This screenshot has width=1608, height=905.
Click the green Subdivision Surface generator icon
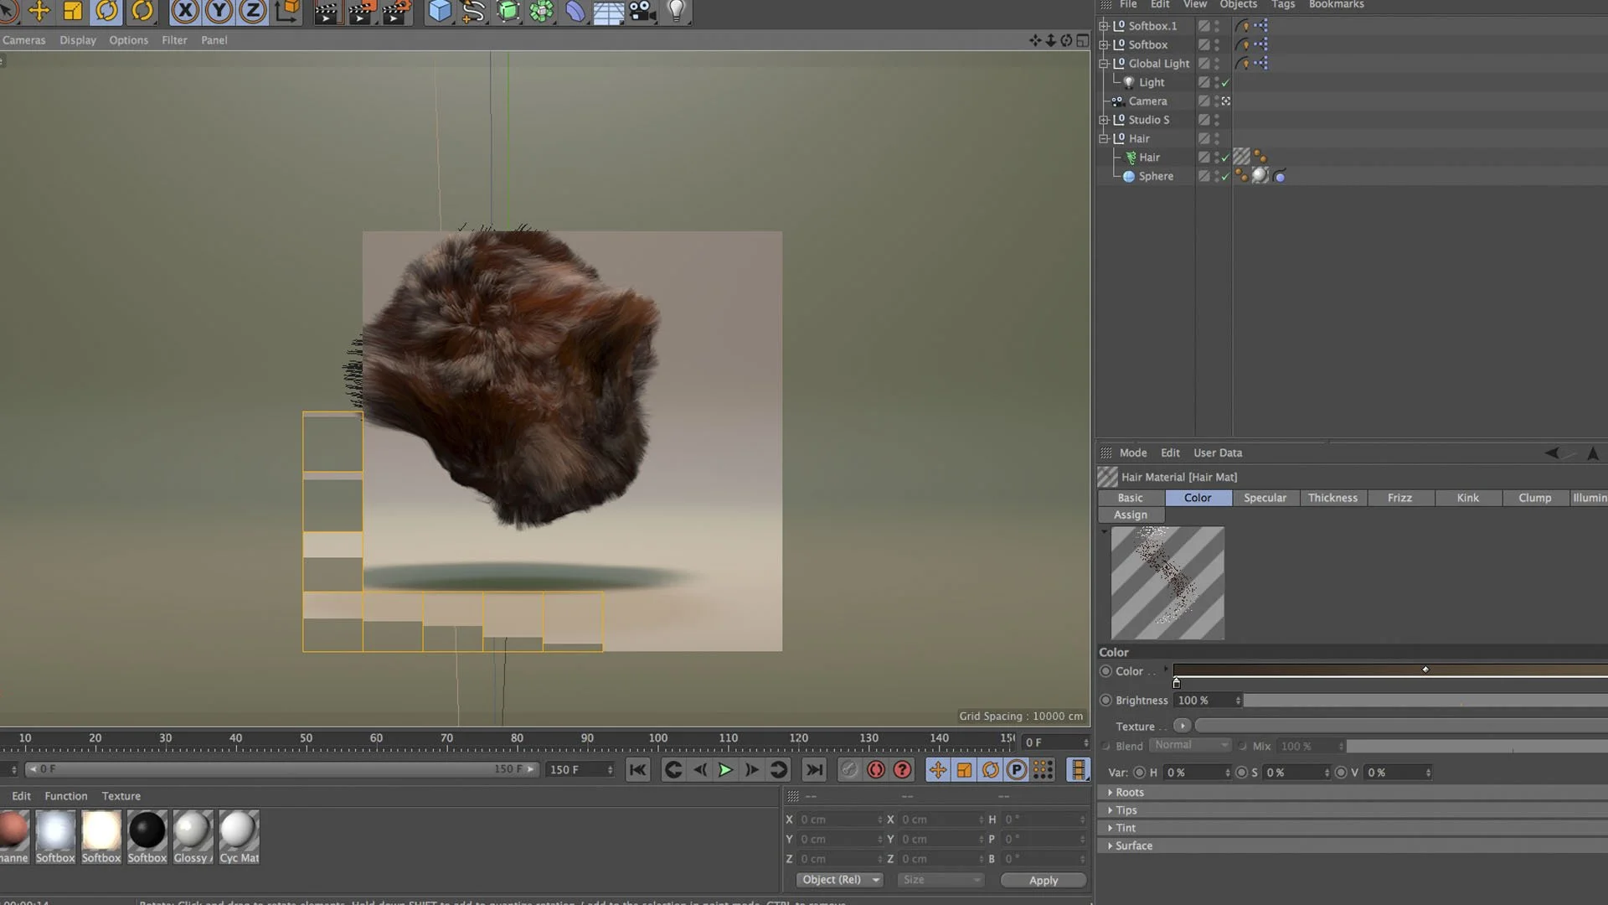508,11
